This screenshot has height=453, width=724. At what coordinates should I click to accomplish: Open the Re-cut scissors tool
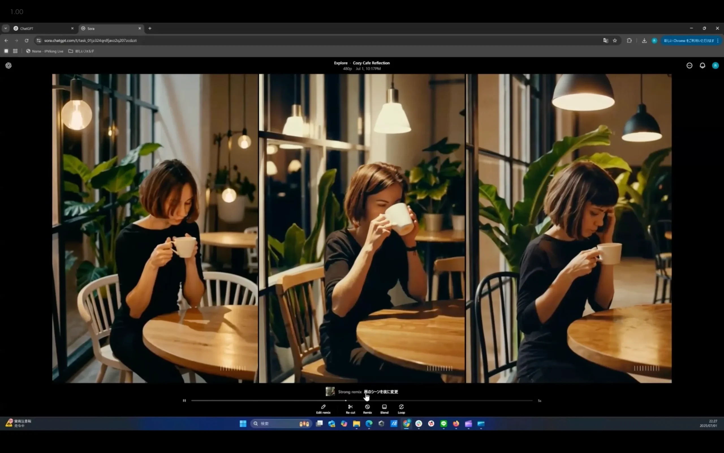(350, 407)
